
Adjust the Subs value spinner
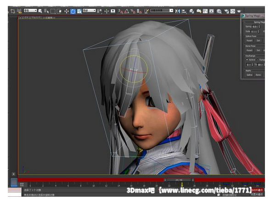pyautogui.click(x=259, y=32)
